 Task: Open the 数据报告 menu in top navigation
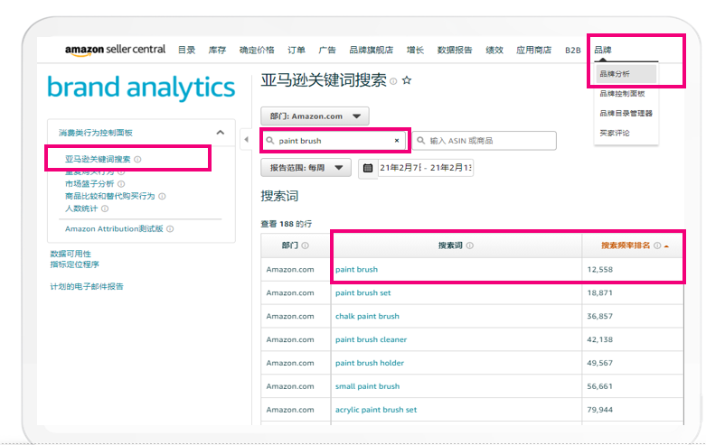454,51
